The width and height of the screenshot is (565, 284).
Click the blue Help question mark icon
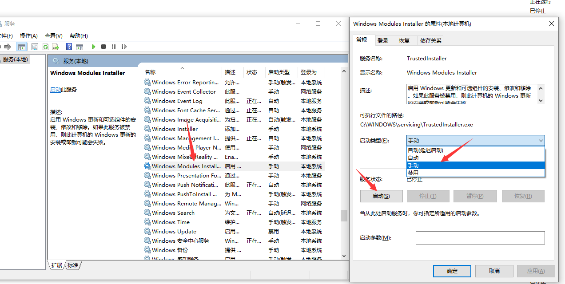pos(69,47)
